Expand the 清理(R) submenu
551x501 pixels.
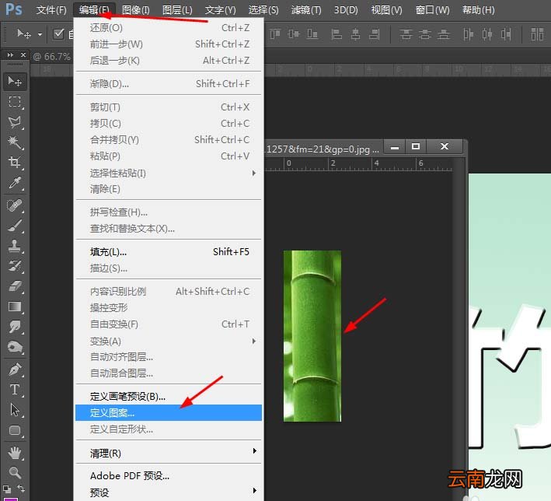coord(254,451)
